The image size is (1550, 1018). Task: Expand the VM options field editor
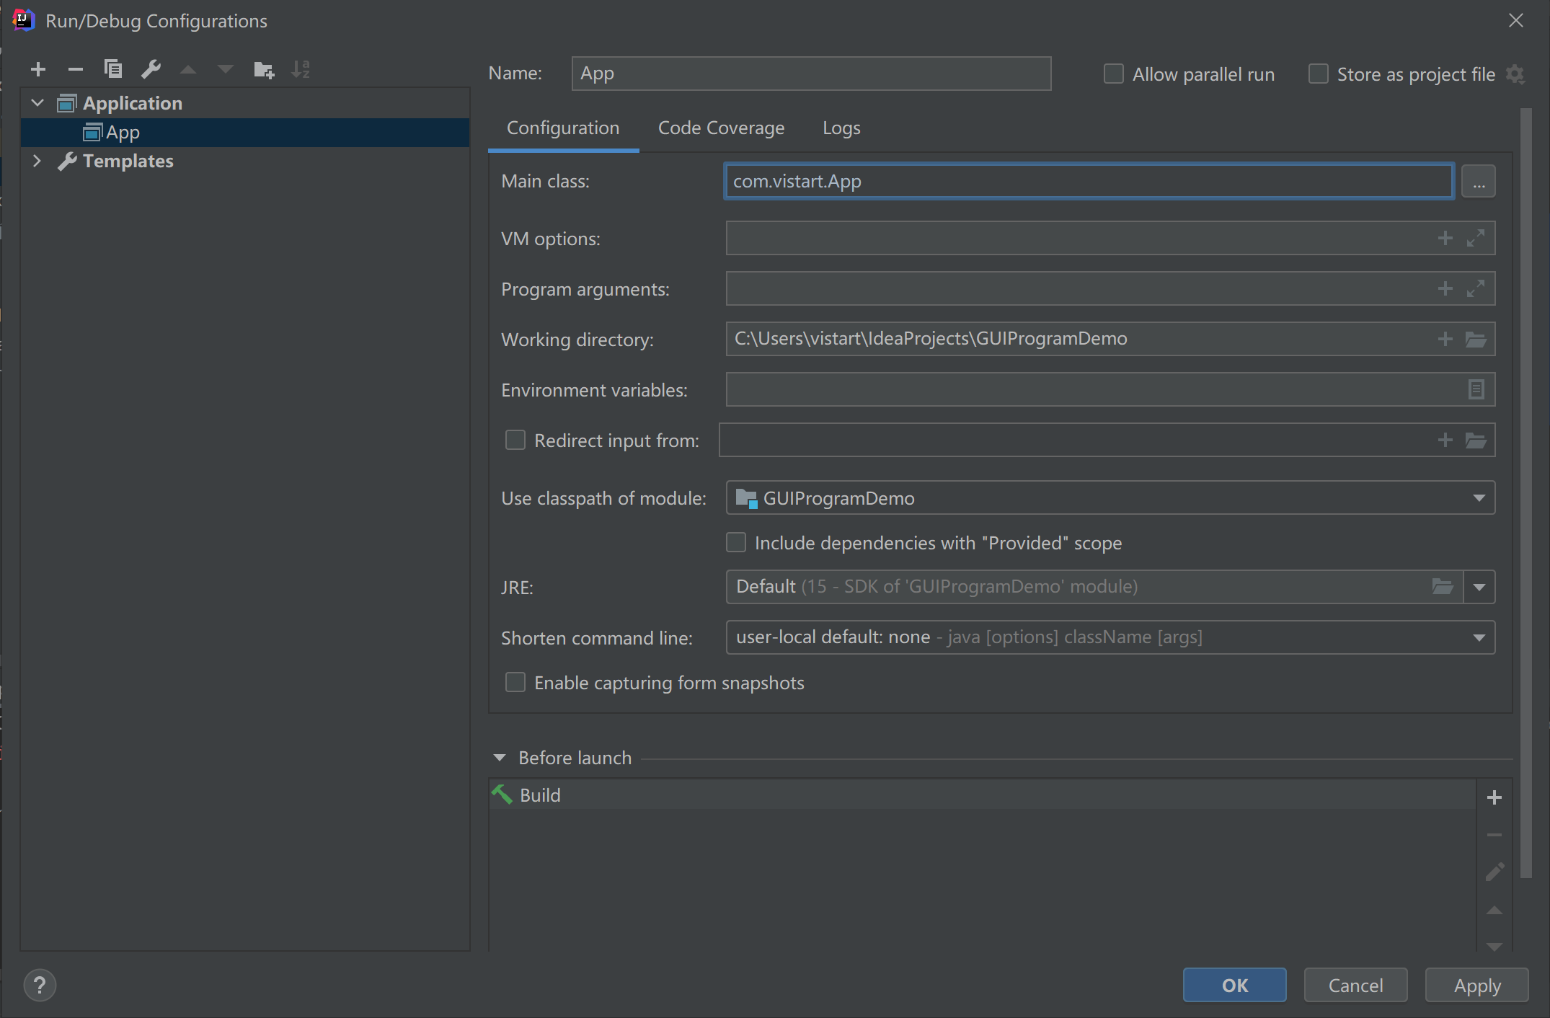tap(1476, 238)
